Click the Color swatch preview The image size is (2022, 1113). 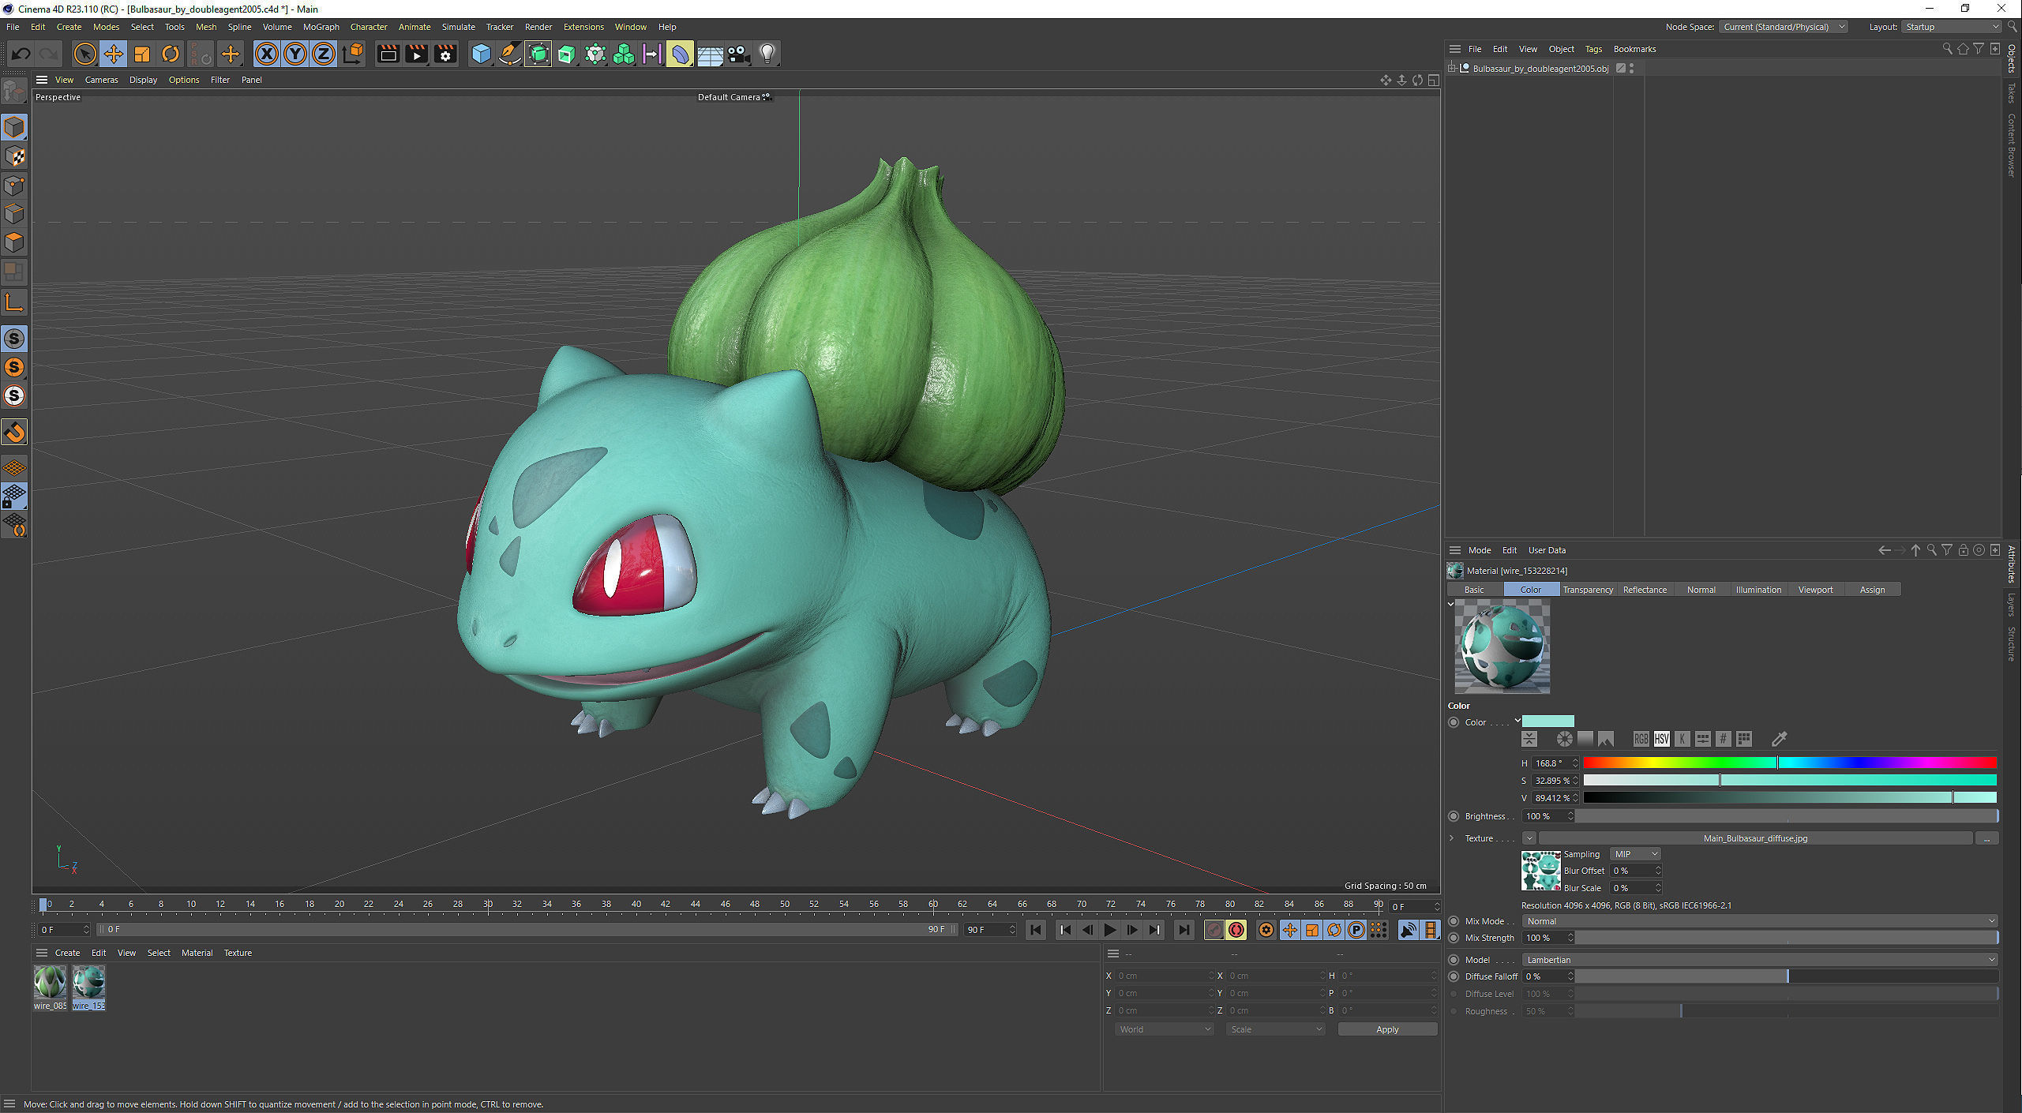point(1547,721)
